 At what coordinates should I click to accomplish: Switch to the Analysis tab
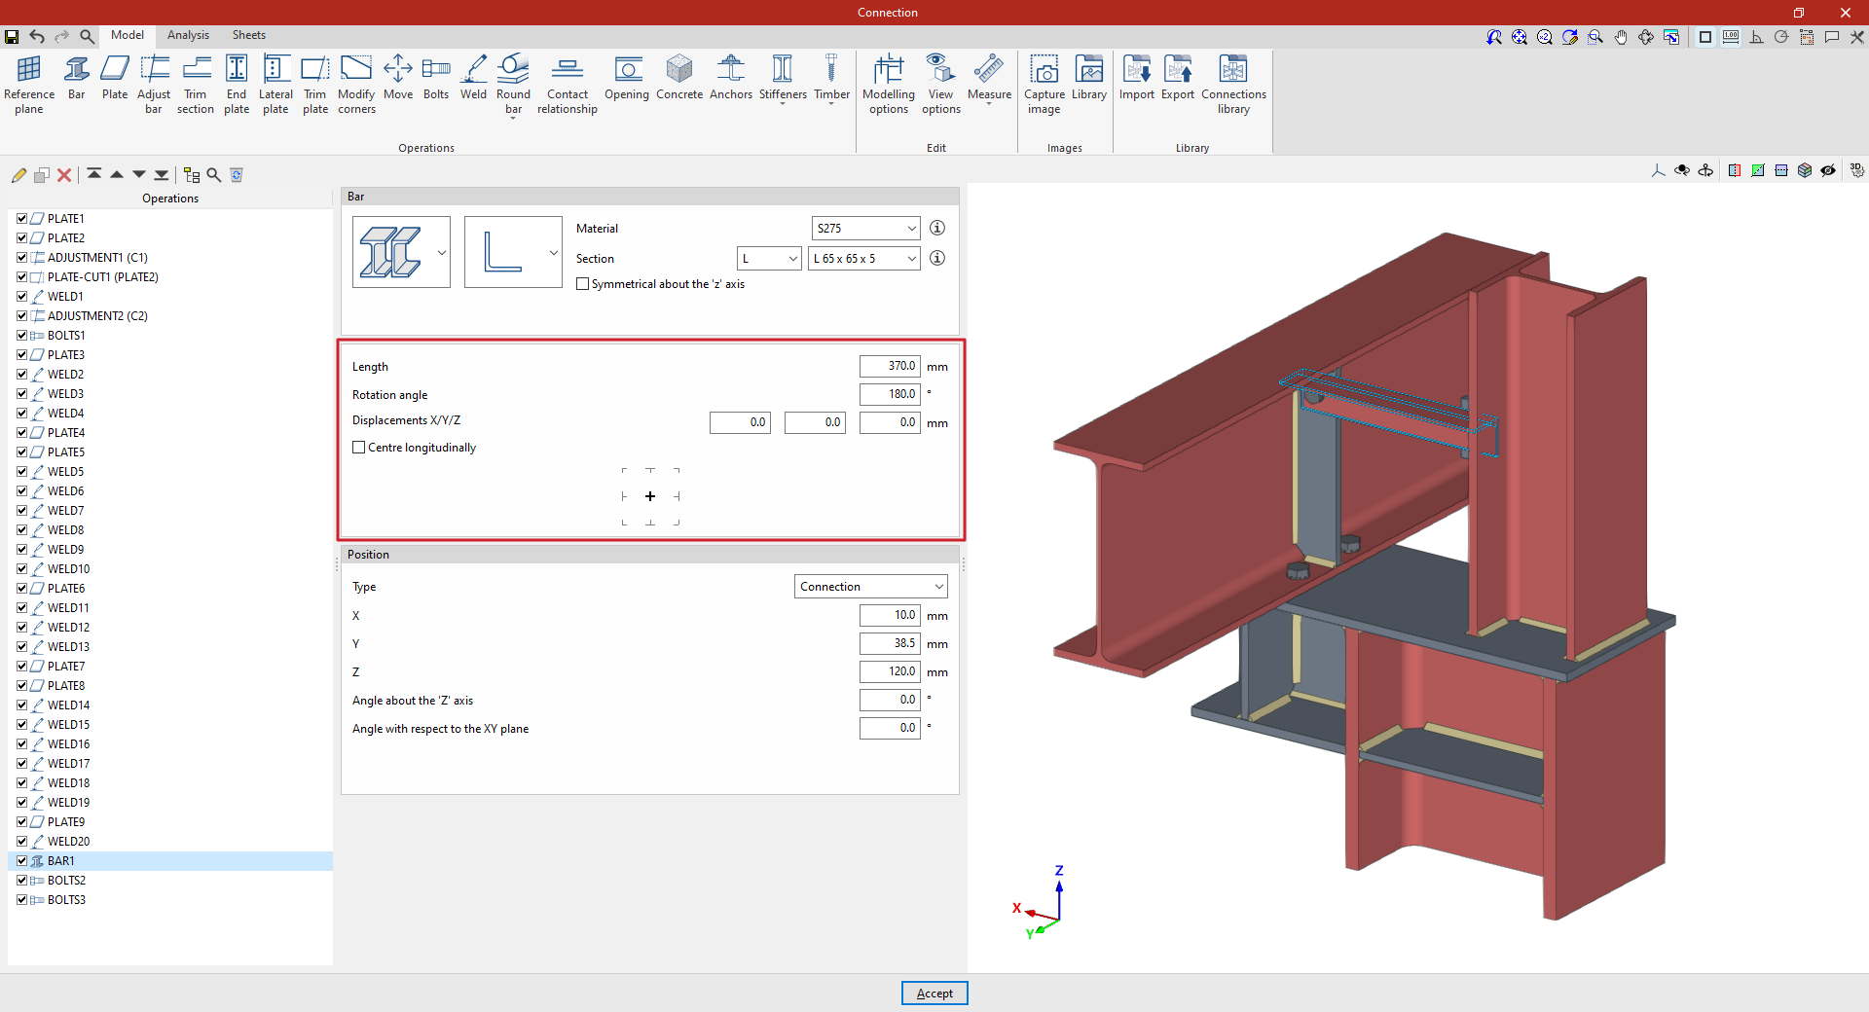point(188,35)
